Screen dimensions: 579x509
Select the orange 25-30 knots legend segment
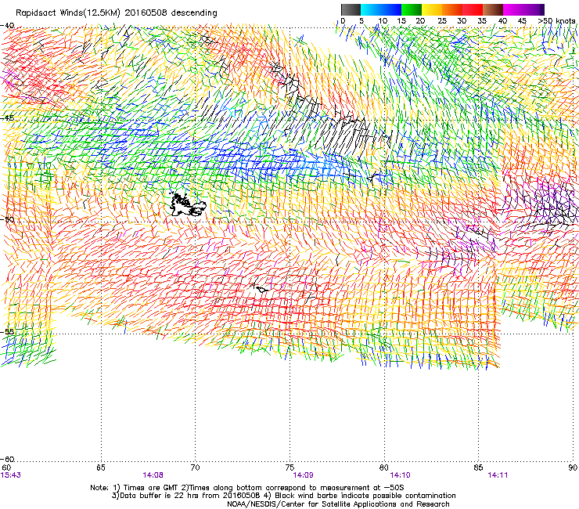pos(452,9)
